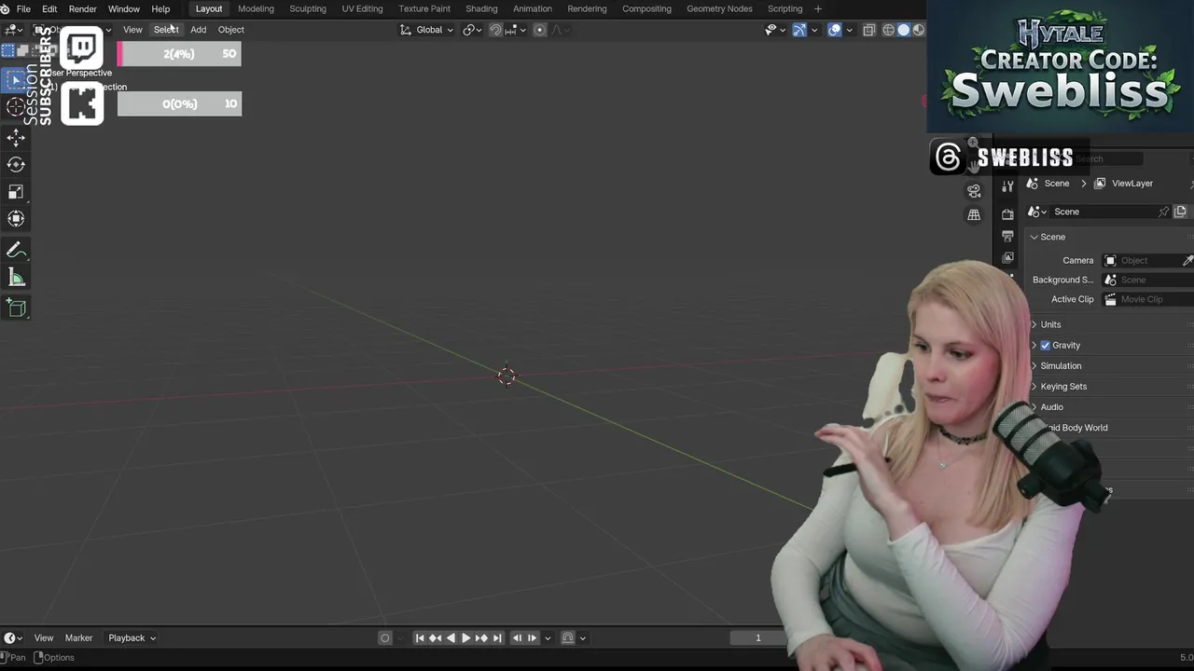Click the Active Clip Movie Clip field

pyautogui.click(x=1148, y=299)
